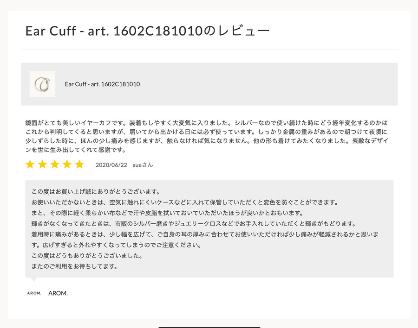
Task: Click the reply line starting まと、その際に軽く
Action: pos(168,213)
